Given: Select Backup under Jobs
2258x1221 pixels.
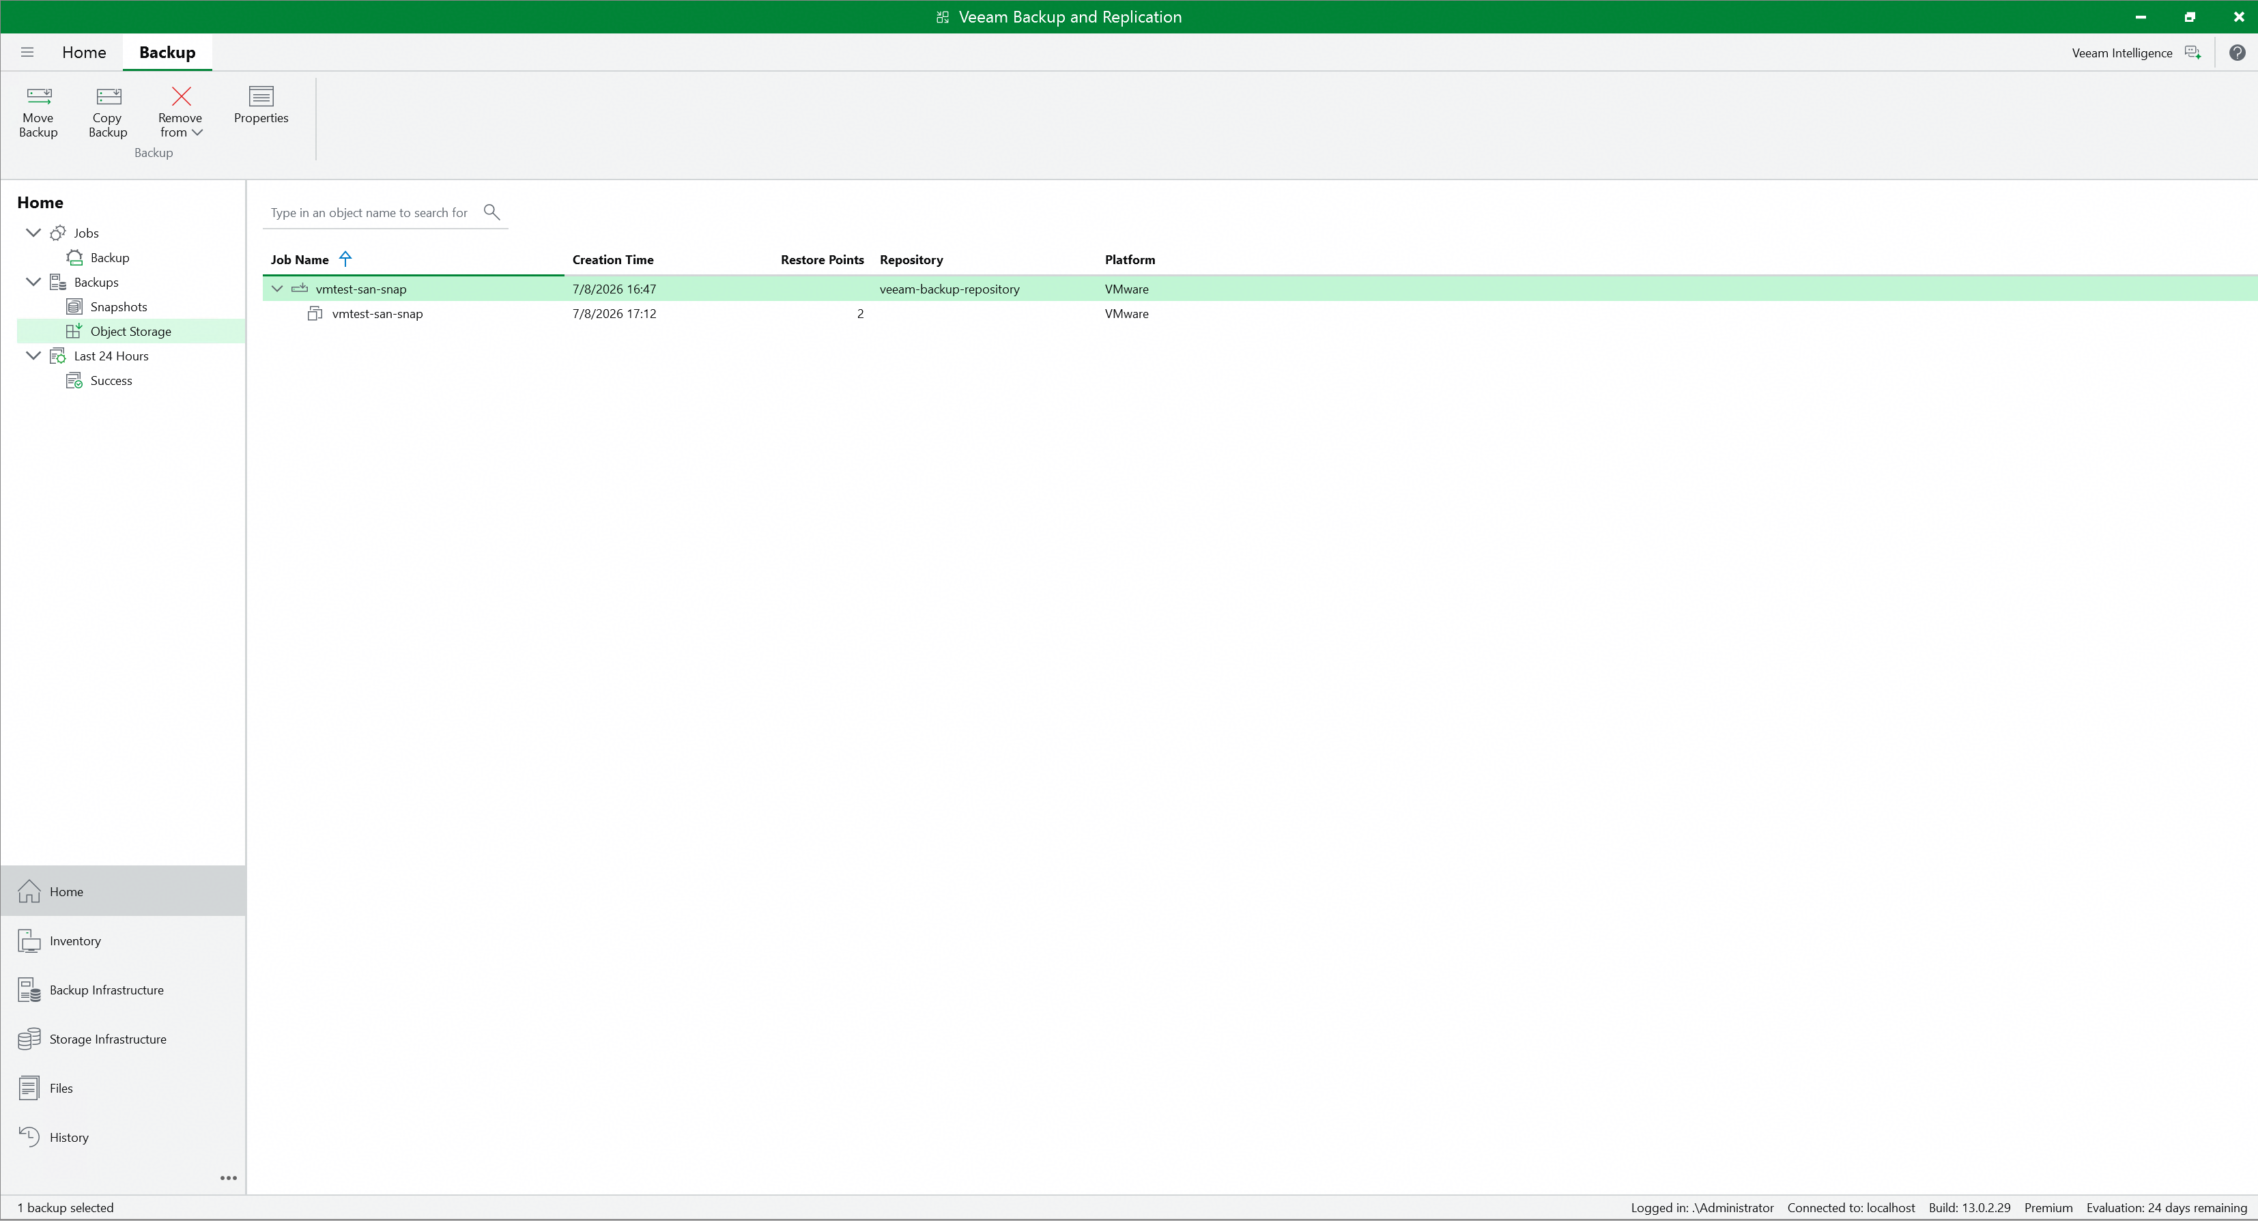Looking at the screenshot, I should [110, 258].
